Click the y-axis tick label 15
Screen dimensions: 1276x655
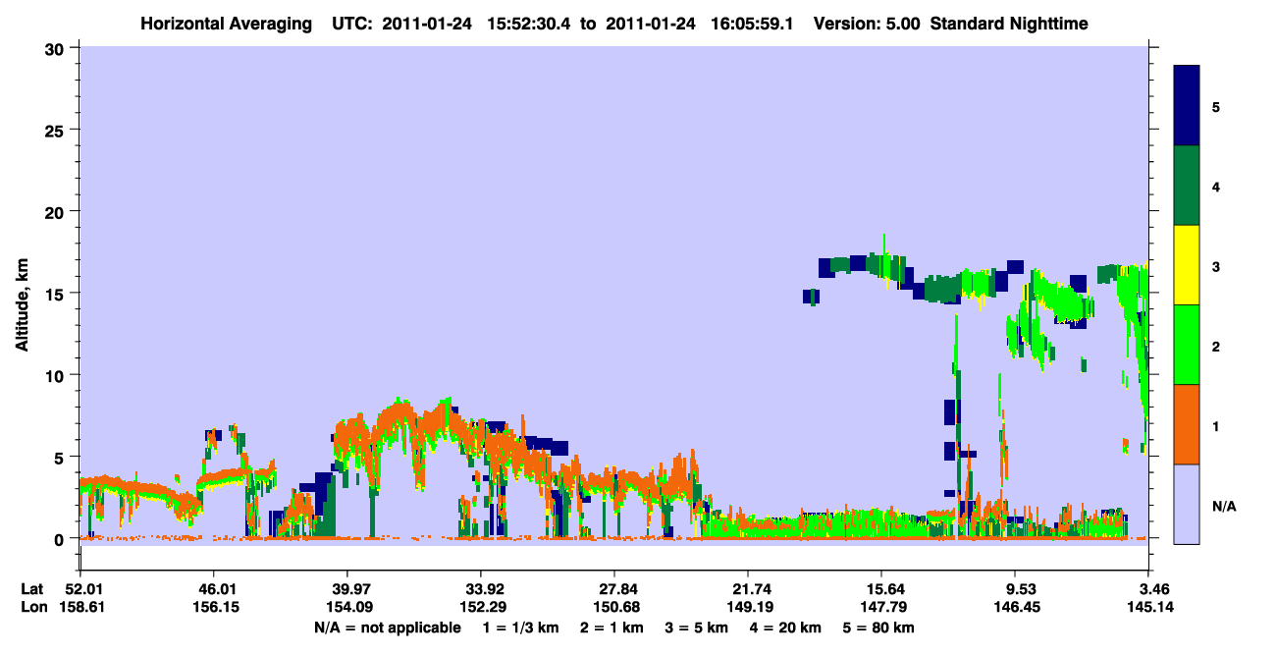click(57, 294)
